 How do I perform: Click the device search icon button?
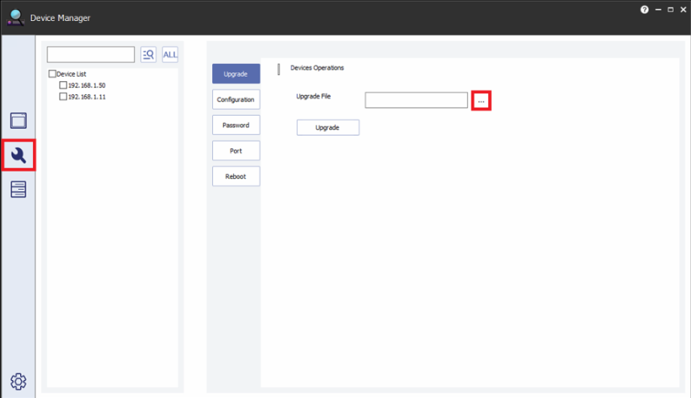(x=148, y=54)
